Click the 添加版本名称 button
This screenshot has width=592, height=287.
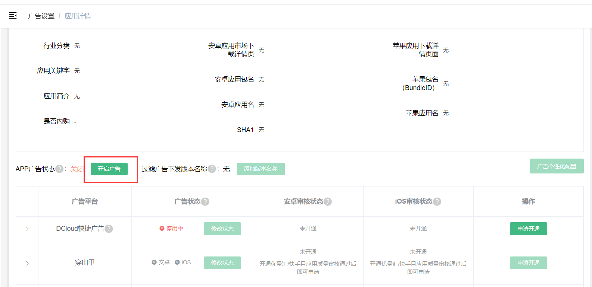point(261,169)
